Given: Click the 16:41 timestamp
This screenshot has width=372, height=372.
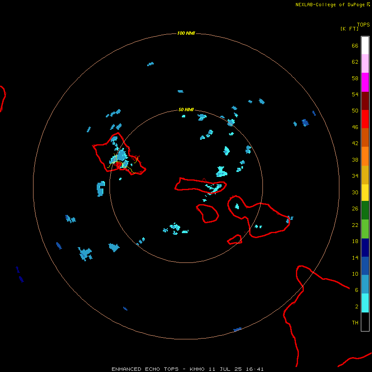Looking at the screenshot, I should click(255, 369).
